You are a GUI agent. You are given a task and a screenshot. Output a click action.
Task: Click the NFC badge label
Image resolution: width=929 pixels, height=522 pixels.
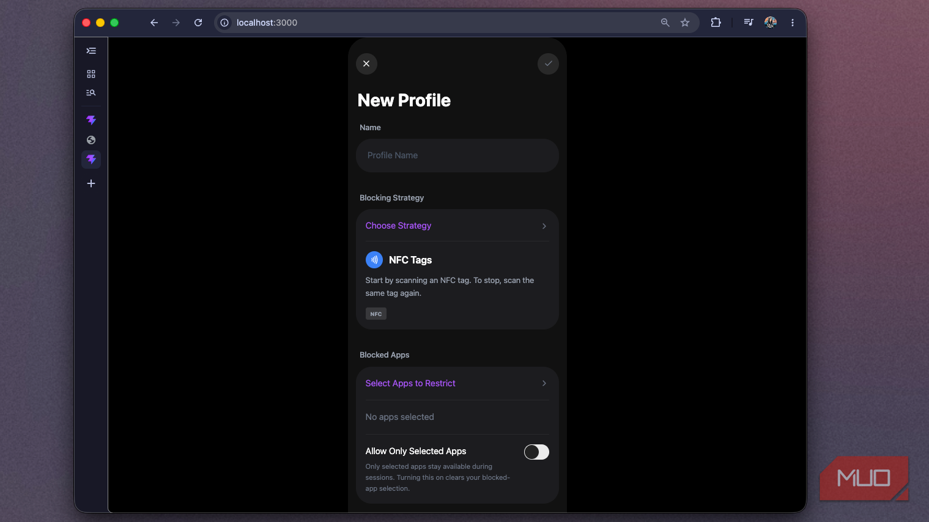tap(376, 314)
